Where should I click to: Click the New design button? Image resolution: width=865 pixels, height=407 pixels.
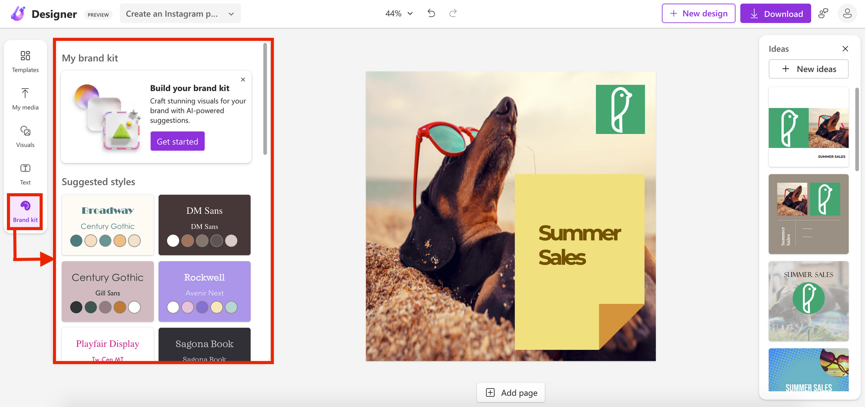click(698, 14)
